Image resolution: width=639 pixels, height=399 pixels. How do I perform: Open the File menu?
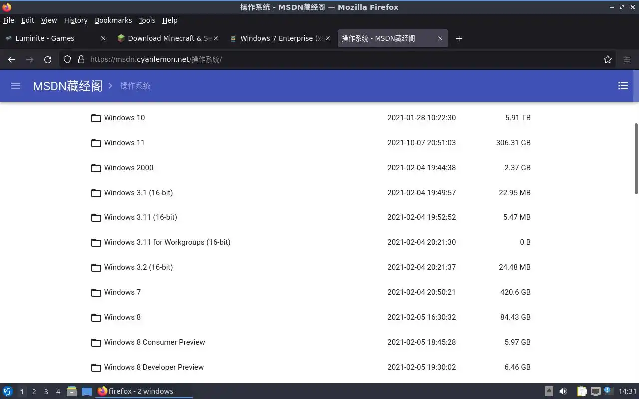pyautogui.click(x=9, y=20)
